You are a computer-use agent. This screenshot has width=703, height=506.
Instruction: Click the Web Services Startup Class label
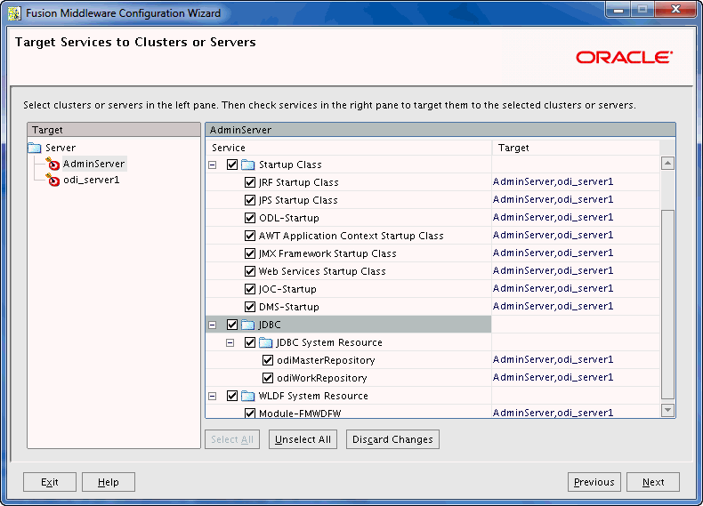[x=322, y=271]
